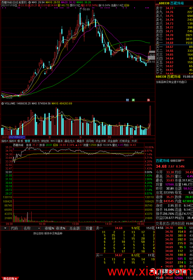Click the 管理 button in indicator bar
The height and width of the screenshot is (280, 193).
point(28,141)
